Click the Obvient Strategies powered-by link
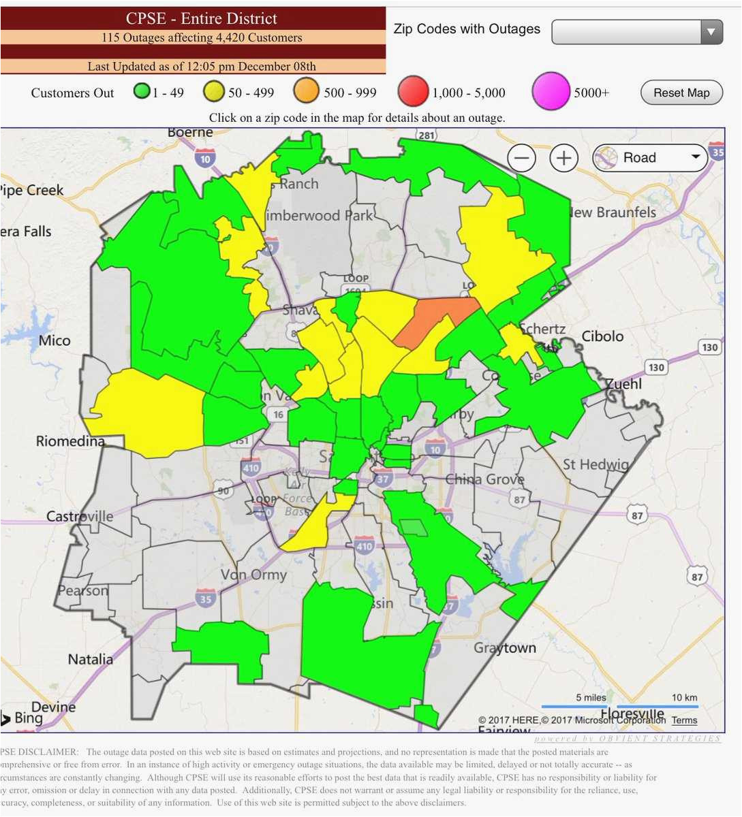The width and height of the screenshot is (742, 817). coord(627,739)
